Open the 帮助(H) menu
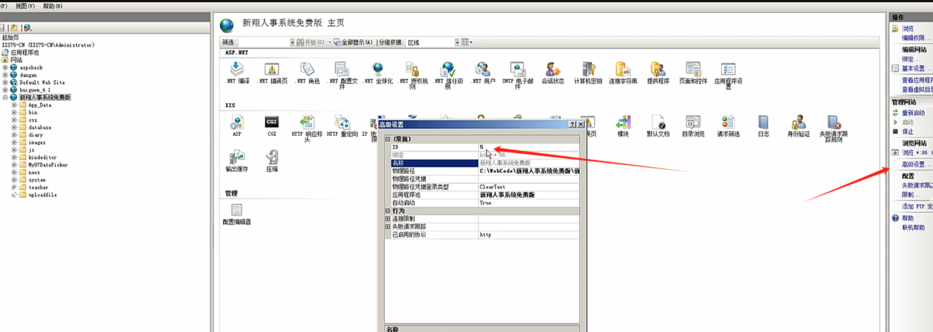This screenshot has width=933, height=332. pos(53,6)
